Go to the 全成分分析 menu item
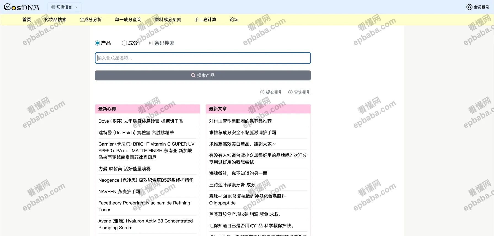Screen dimensions: 494x236 click(x=91, y=20)
